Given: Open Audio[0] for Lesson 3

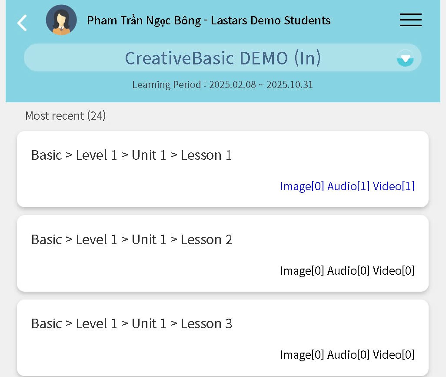Looking at the screenshot, I should pos(348,355).
